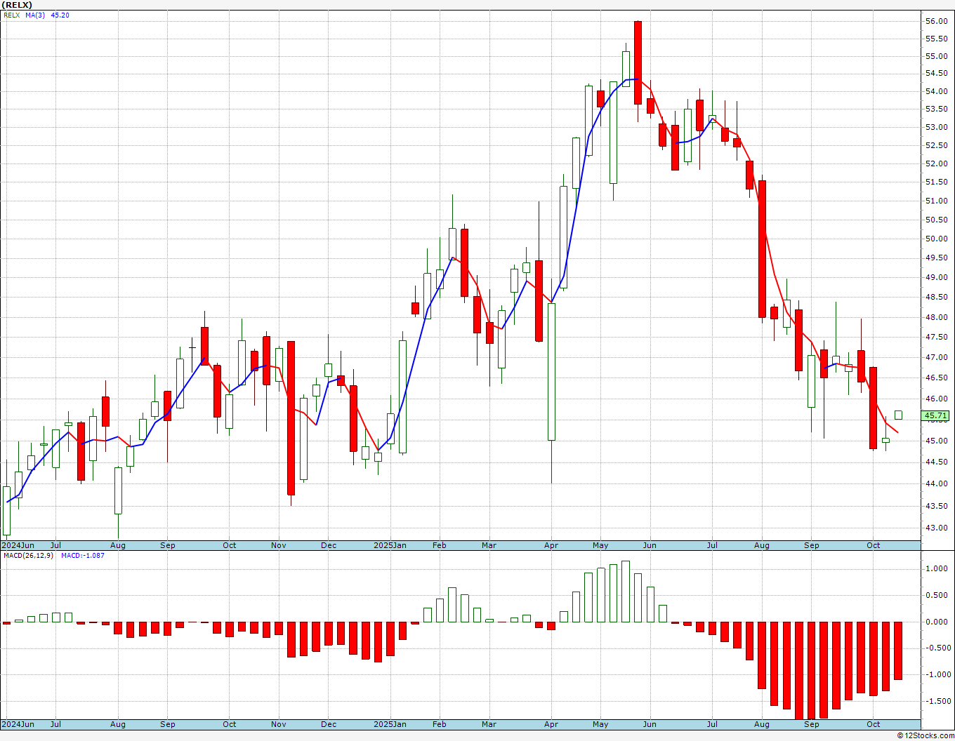This screenshot has height=741, width=955.
Task: Click Dec on the MACD panel time axis
Action: 329,724
